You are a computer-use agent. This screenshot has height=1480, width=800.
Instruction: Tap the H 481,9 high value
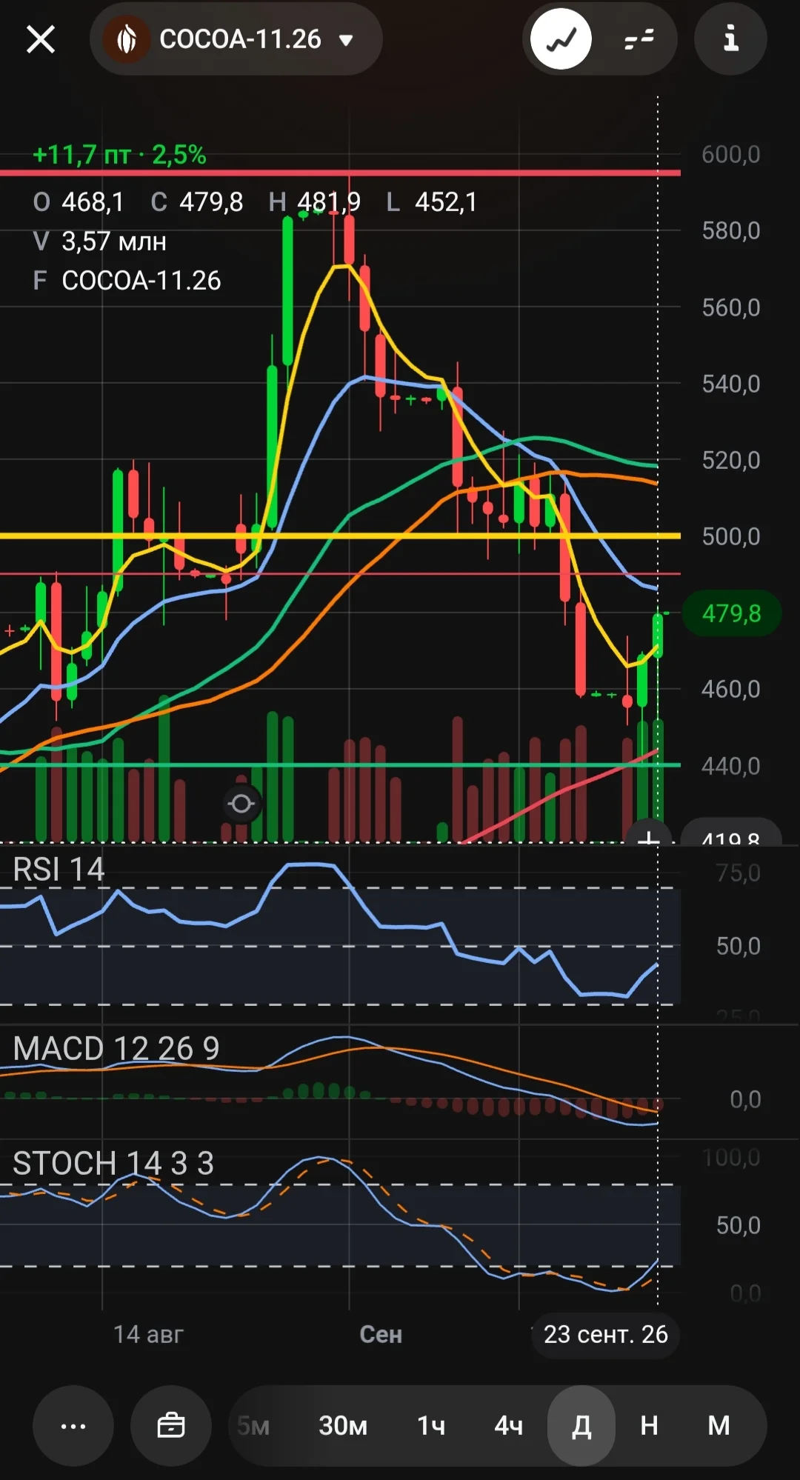click(314, 202)
